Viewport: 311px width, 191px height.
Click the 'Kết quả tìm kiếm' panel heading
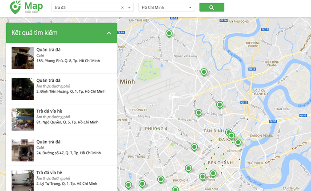coord(35,33)
